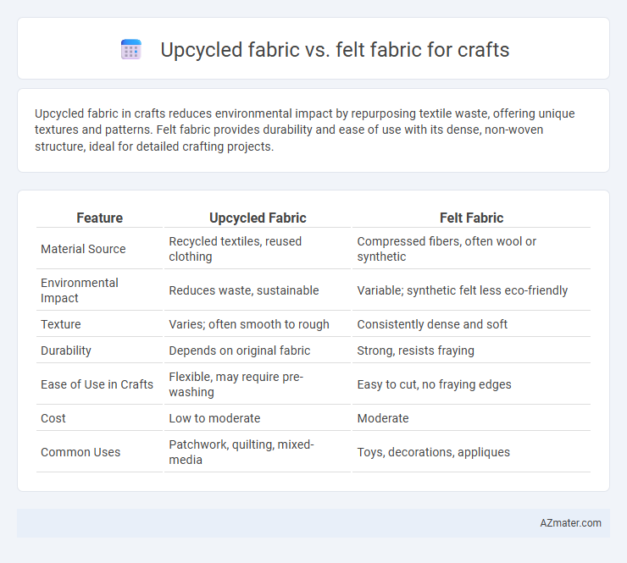Click the 'Cost' row label
The image size is (627, 563).
[x=53, y=418]
